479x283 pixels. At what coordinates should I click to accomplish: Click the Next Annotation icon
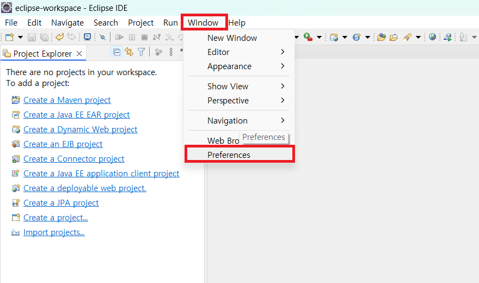463,37
